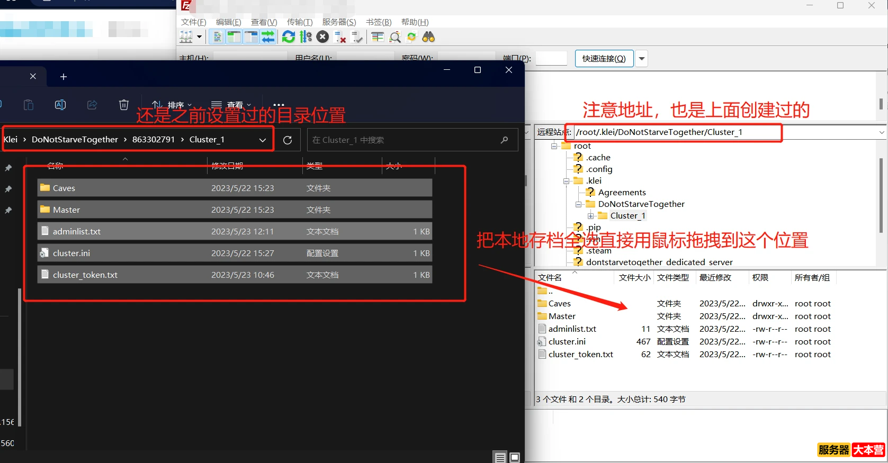Open the 排序 sort dropdown in Explorer
Image resolution: width=888 pixels, height=463 pixels.
[172, 105]
